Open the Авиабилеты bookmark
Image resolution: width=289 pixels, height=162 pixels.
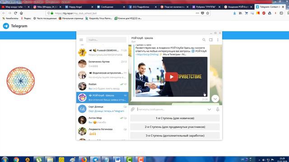tap(10, 18)
